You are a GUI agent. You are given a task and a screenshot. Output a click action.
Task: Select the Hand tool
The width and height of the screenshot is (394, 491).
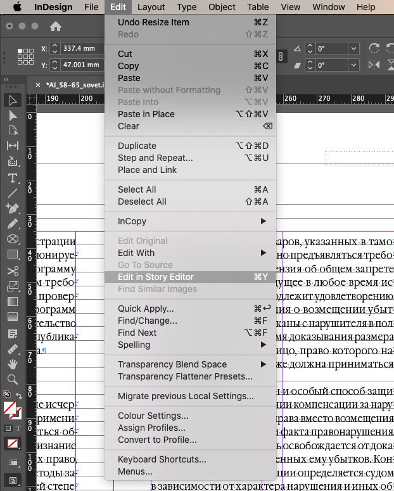pos(13,364)
